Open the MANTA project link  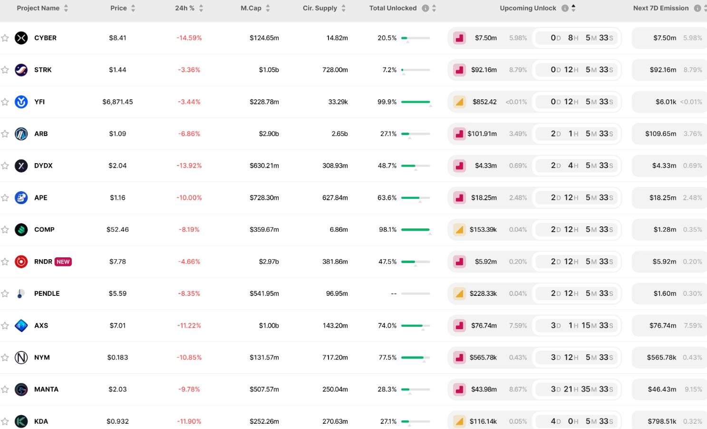(46, 390)
